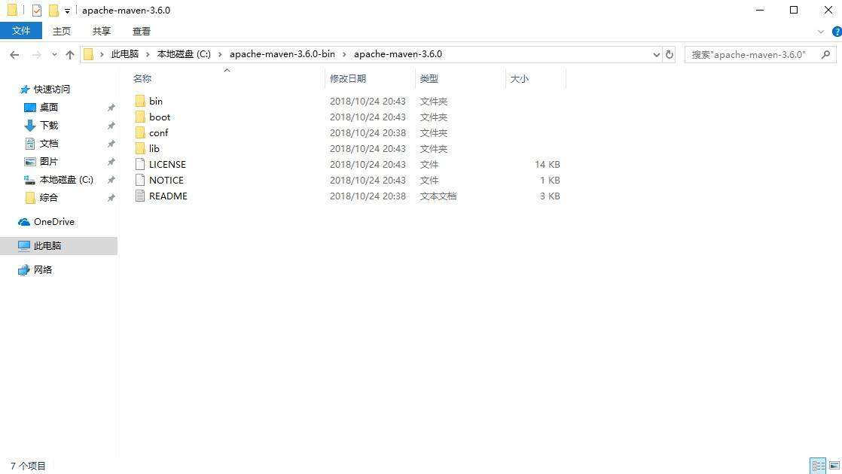Open the quick access toolbar customize dropdown

click(x=67, y=11)
